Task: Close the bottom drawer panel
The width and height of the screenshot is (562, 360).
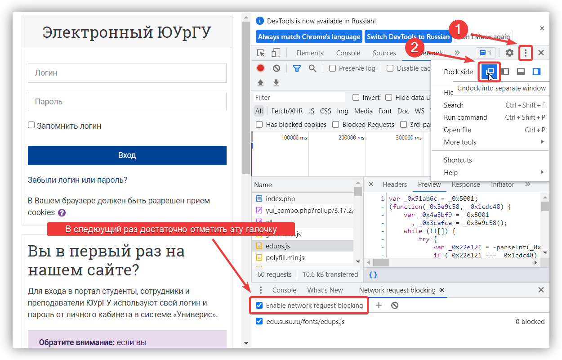Action: 541,290
